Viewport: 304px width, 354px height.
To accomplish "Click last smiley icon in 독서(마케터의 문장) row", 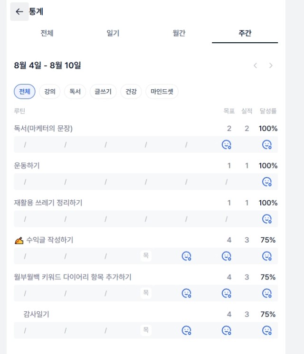I will click(266, 144).
